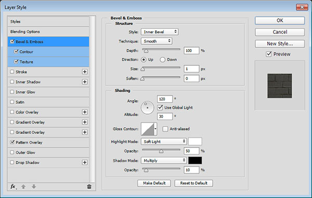This screenshot has width=312, height=198.
Task: Add another Color Overlay with plus icon
Action: (x=85, y=112)
